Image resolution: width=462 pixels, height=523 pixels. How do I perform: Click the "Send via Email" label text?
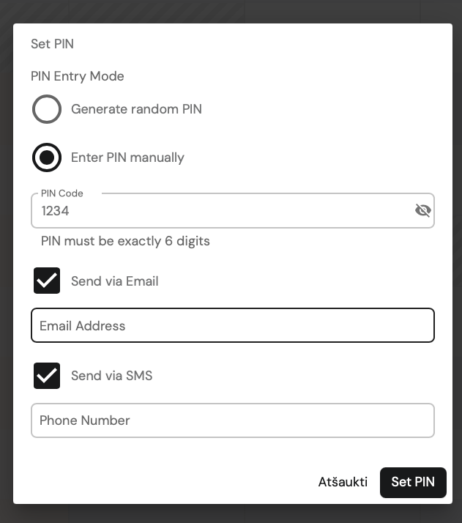115,281
